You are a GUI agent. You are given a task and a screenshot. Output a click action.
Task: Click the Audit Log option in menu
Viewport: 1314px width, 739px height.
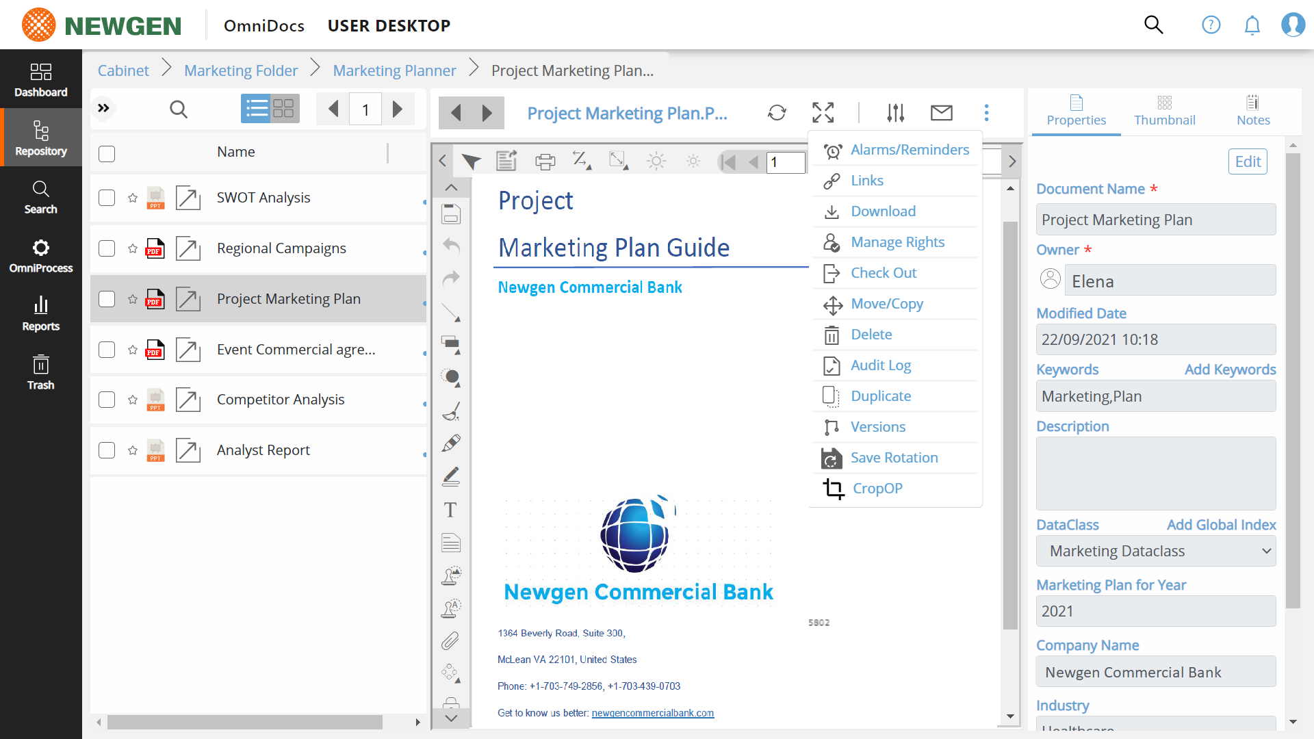pyautogui.click(x=880, y=365)
